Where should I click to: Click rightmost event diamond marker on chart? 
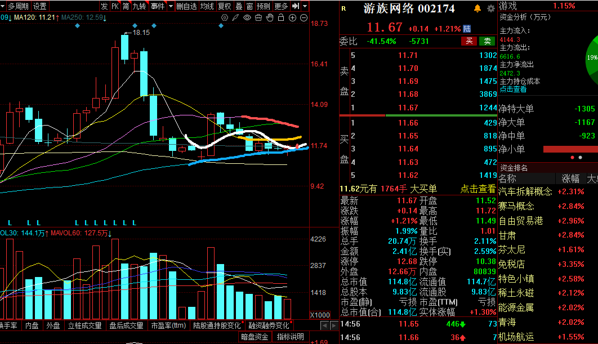pos(221,25)
